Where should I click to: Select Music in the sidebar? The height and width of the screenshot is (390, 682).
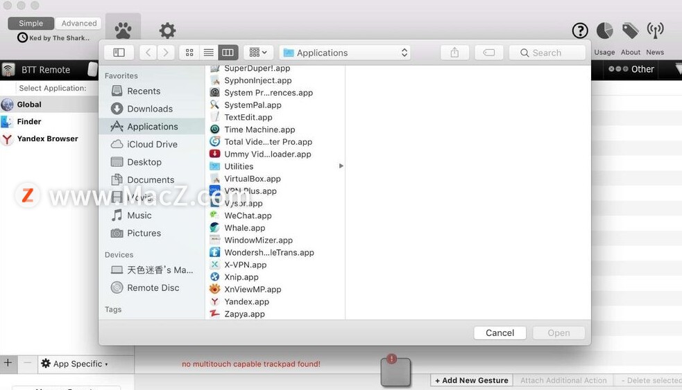click(151, 215)
